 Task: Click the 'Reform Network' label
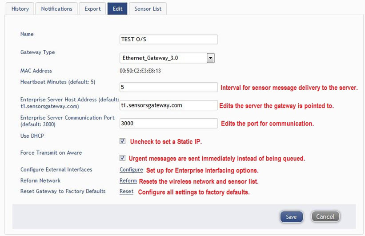point(40,180)
